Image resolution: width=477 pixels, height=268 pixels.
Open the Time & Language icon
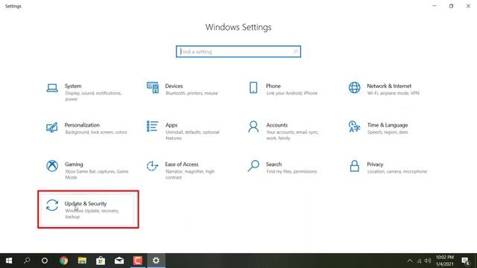pos(355,127)
